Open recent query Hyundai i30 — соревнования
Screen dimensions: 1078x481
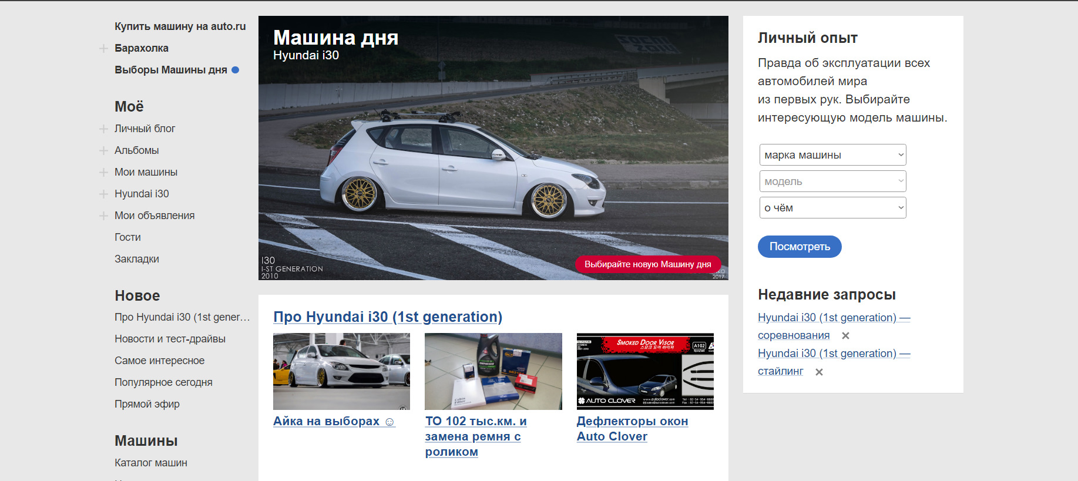pos(834,327)
